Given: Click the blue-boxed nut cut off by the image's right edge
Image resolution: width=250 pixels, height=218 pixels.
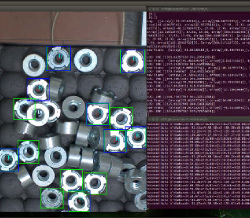Looking at the screenshot, I should (x=136, y=137).
